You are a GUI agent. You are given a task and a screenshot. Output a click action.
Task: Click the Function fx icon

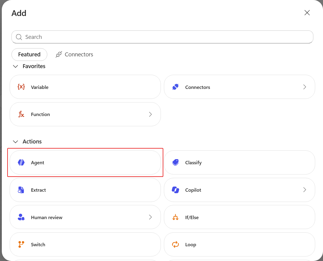click(21, 114)
